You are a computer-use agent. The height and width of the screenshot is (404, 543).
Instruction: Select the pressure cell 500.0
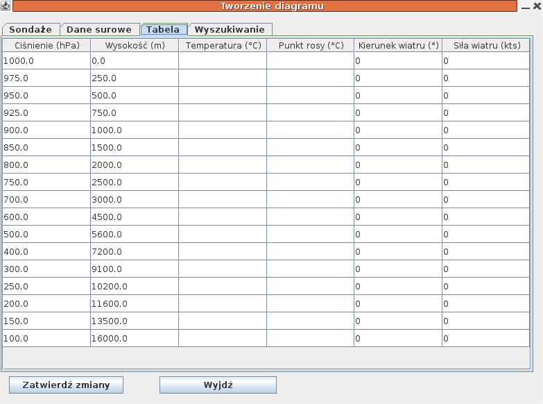(x=46, y=234)
